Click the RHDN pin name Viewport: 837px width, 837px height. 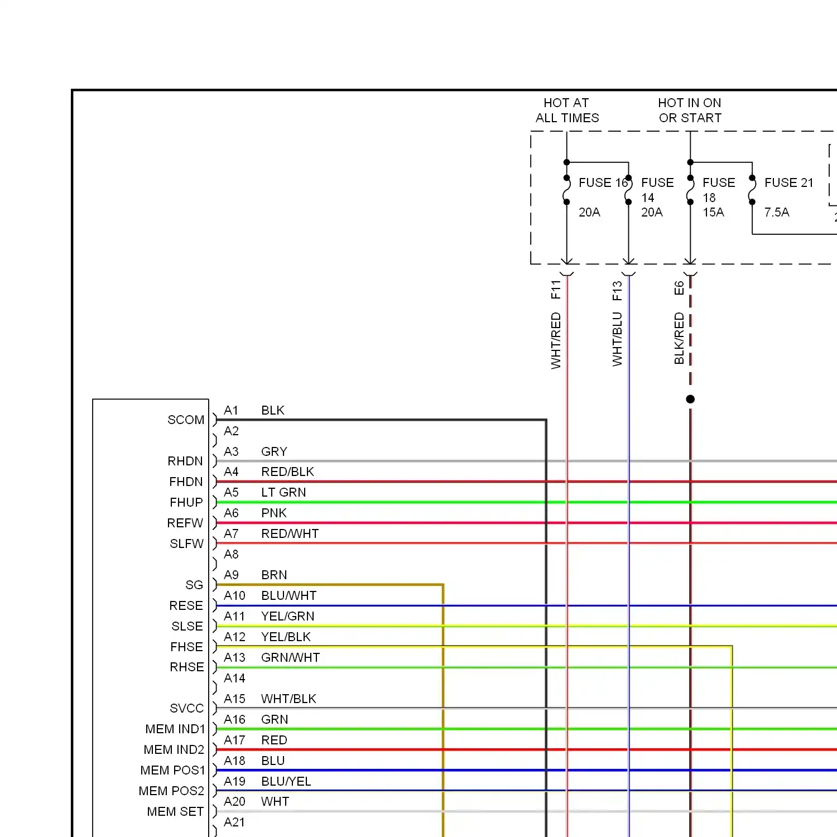[x=185, y=461]
